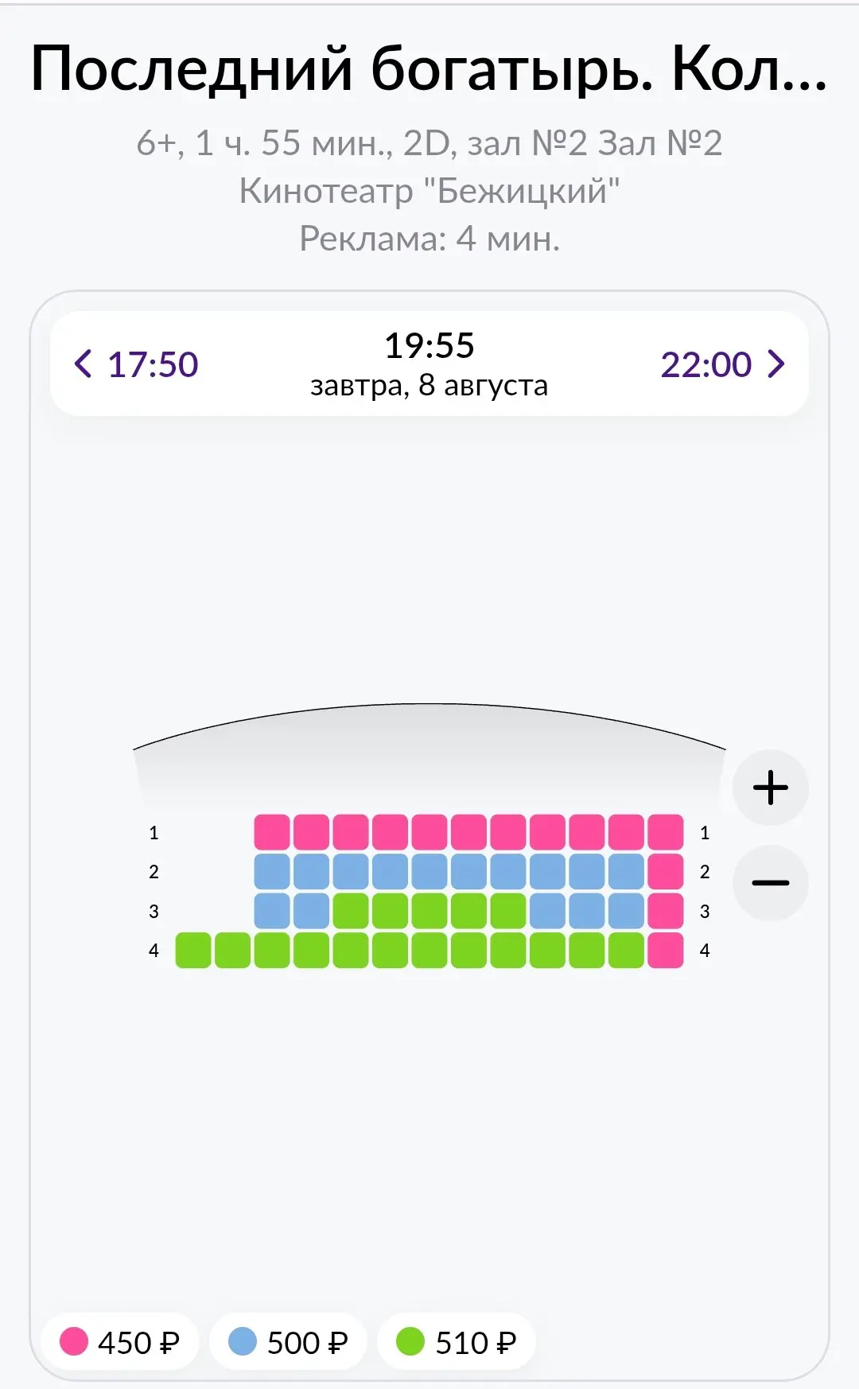Choose the pink seat at end of row 3
This screenshot has width=859, height=1389.
pos(666,911)
